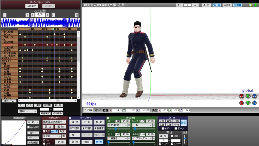Collapse the 表情操作 panel with minus icon
This screenshot has height=146, width=259.
pos(108,118)
